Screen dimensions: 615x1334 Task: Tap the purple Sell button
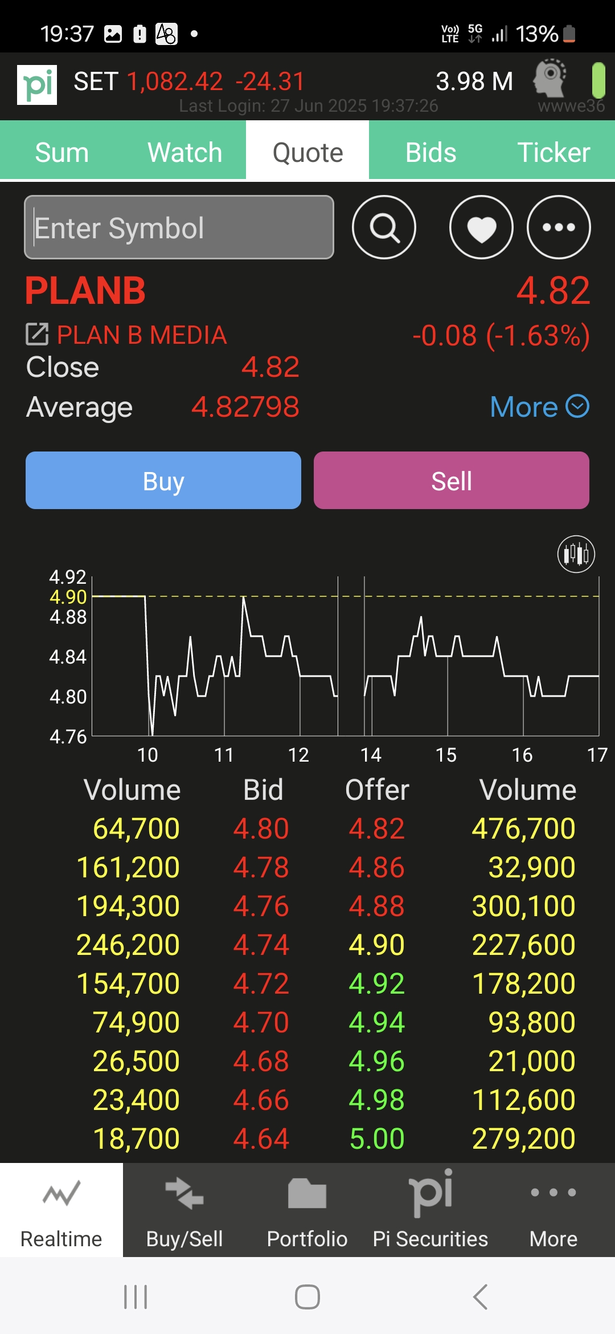click(452, 480)
